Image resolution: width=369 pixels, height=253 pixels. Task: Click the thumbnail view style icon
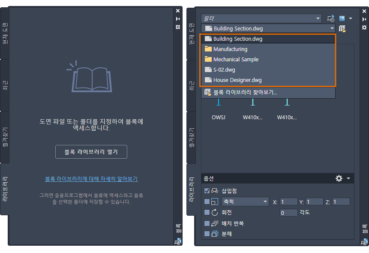(342, 18)
